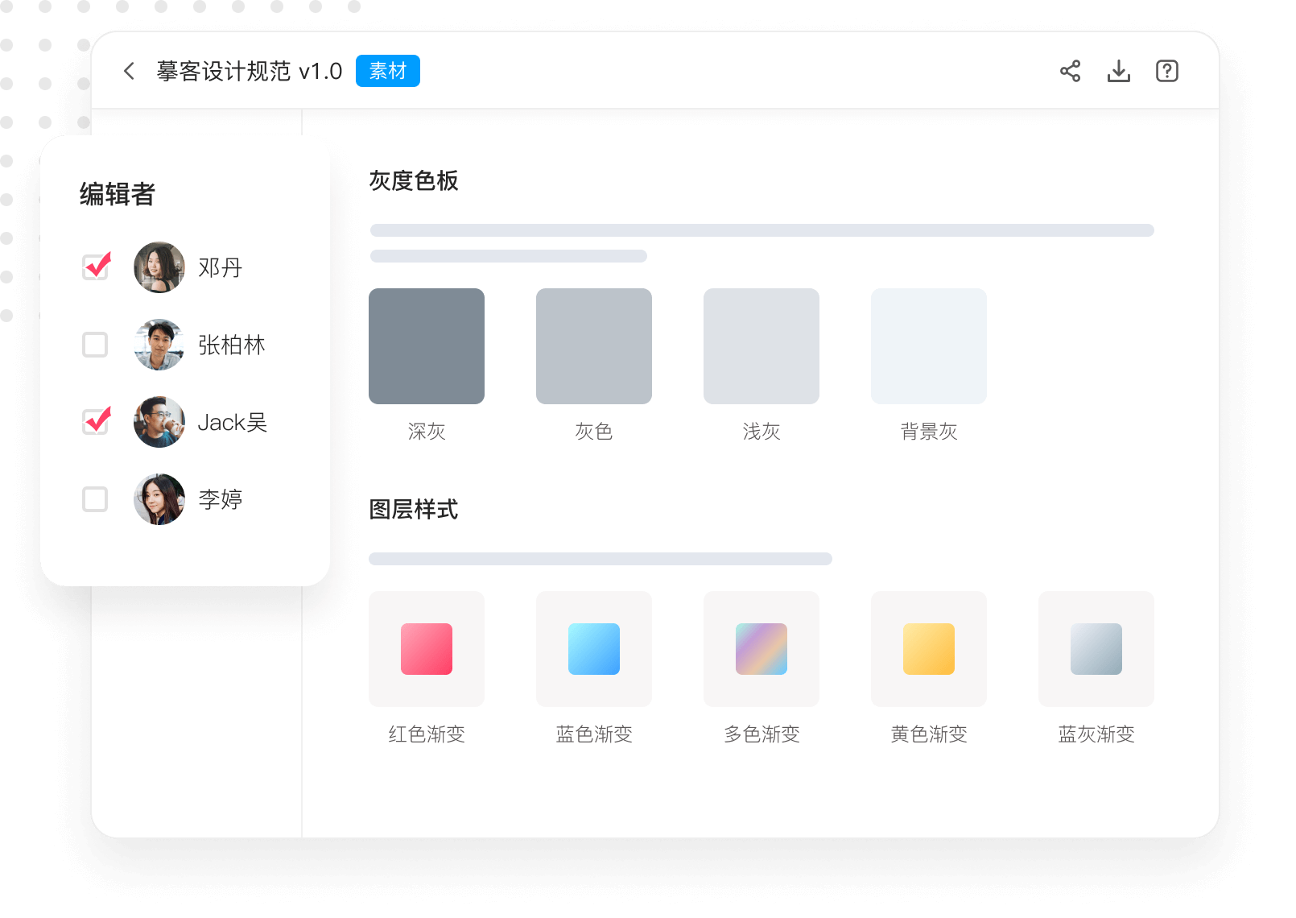The image size is (1296, 918).
Task: Open the help question mark icon
Action: pos(1166,71)
